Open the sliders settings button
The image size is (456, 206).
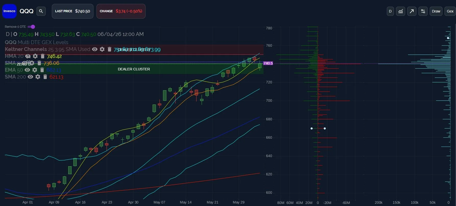click(423, 11)
